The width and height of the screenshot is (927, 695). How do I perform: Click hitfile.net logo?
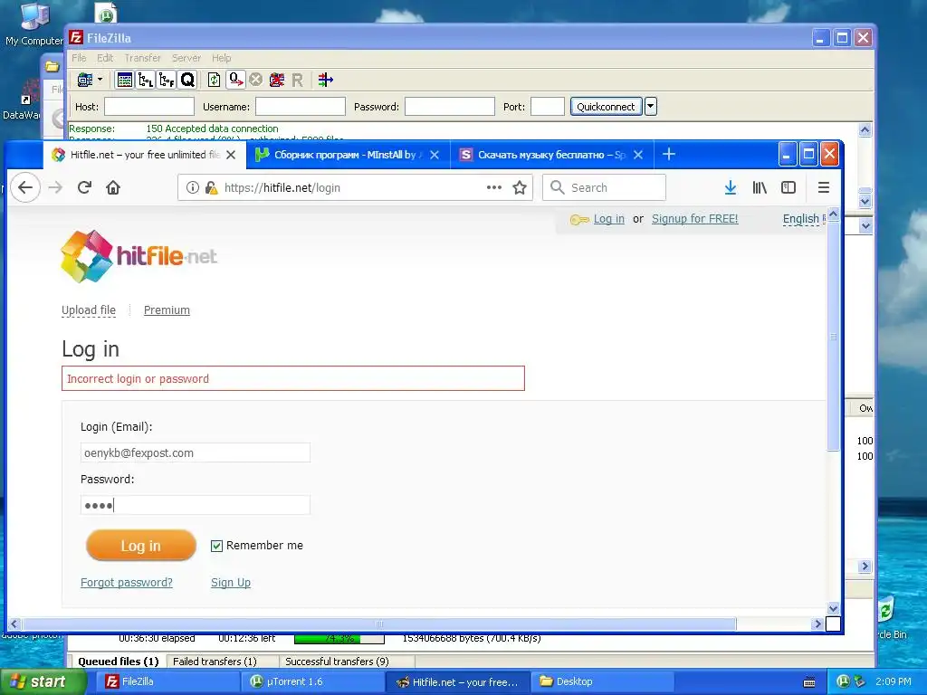point(139,256)
